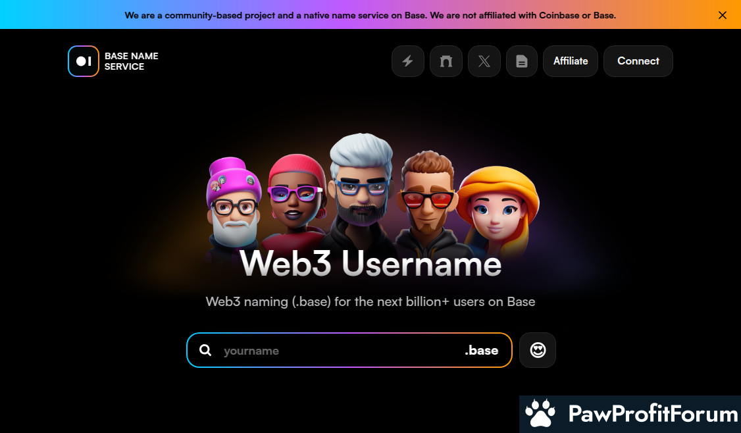Screen dimensions: 741x433
Task: Click the lightning bolt icon in header
Action: pos(408,61)
